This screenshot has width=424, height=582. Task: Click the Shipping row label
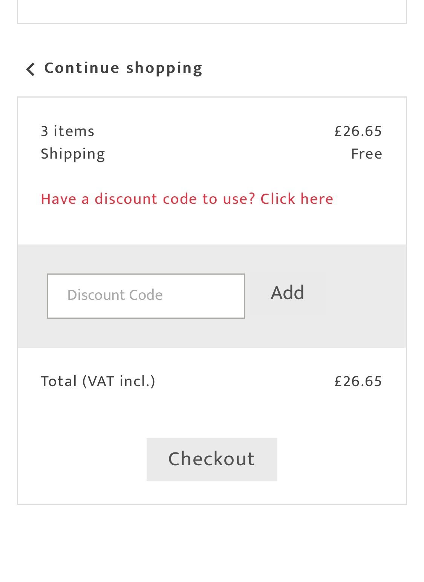(73, 154)
